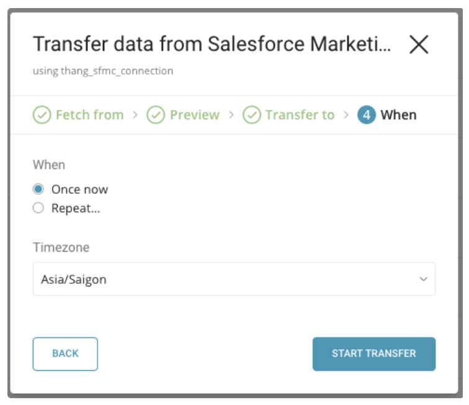Select the Repeat... radio button
Viewport: 469px width, 405px height.
[x=38, y=208]
